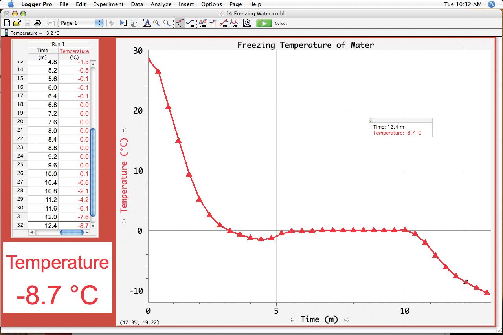Select the Temperature column header in Run 1
503x335 pixels.
[x=74, y=51]
